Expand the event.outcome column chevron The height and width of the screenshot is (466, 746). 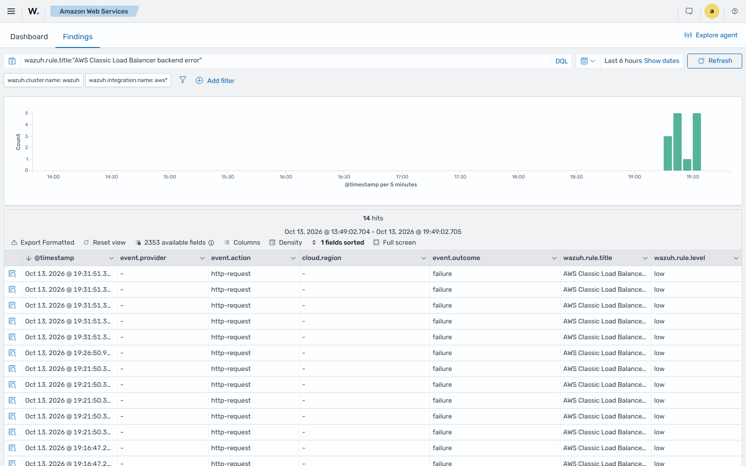coord(554,258)
